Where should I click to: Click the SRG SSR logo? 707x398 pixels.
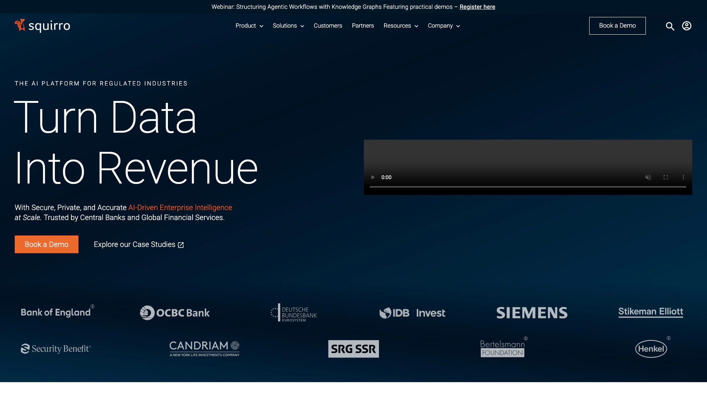[353, 349]
